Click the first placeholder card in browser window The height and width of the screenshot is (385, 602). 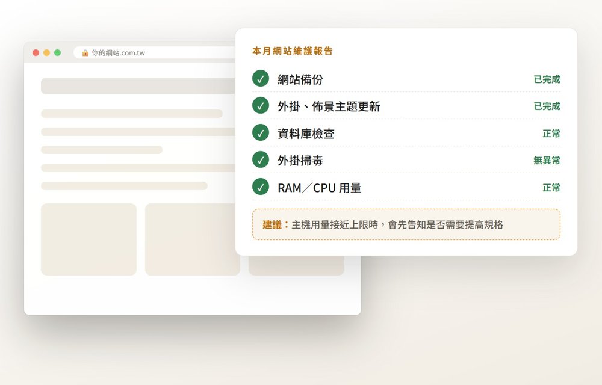click(88, 239)
